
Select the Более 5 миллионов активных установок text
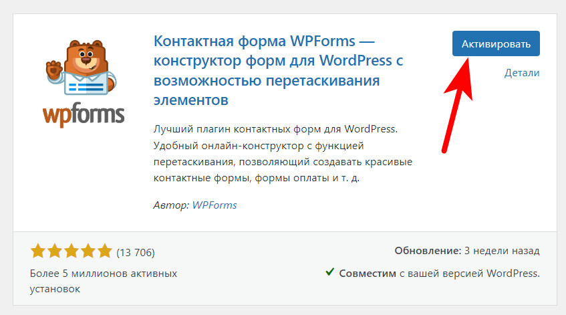tap(104, 281)
